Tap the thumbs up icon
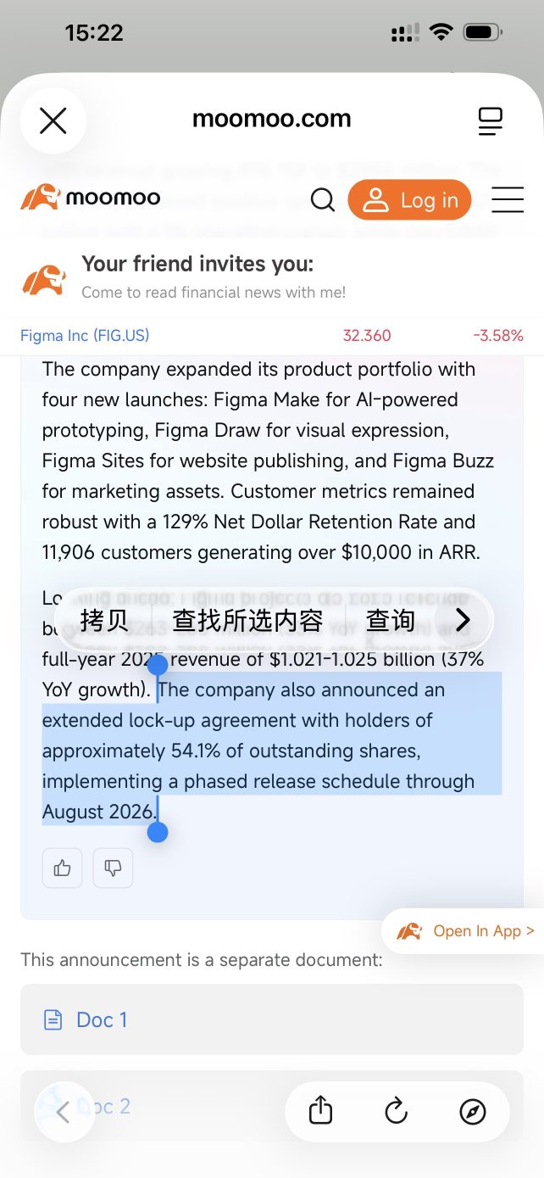The image size is (544, 1178). coord(62,868)
